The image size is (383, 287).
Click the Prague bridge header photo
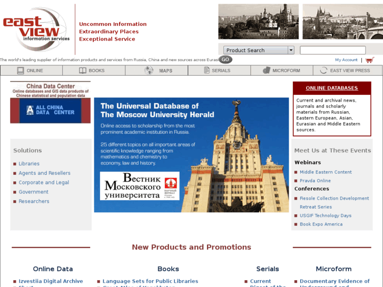(342, 22)
